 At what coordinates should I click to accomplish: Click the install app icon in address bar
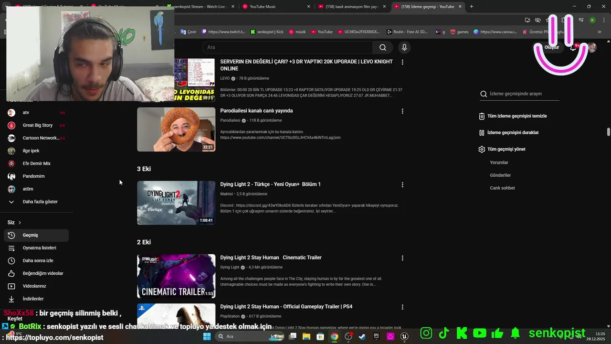tap(527, 20)
